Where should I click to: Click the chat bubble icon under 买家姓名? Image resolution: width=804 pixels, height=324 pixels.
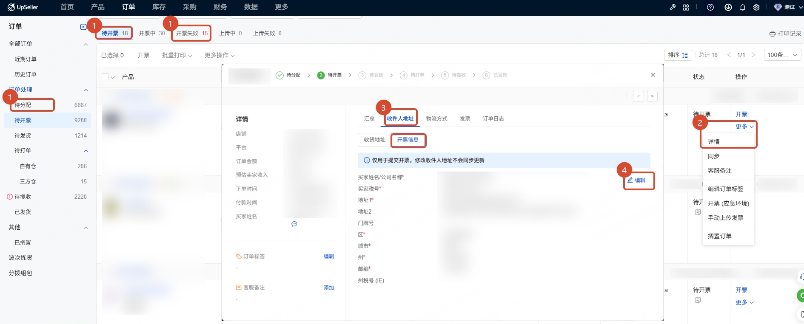(x=294, y=224)
